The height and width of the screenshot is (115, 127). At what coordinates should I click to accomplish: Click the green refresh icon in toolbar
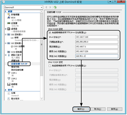55,7
